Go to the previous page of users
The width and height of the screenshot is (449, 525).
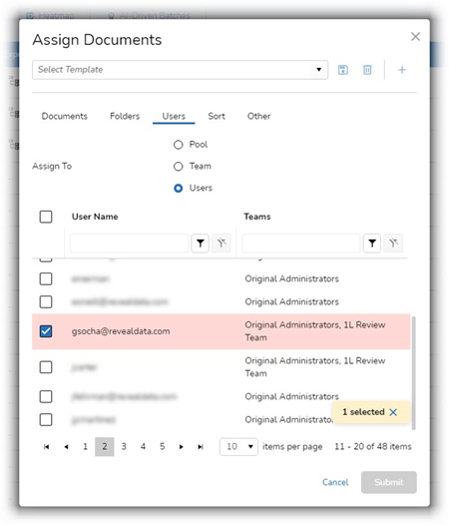[66, 447]
